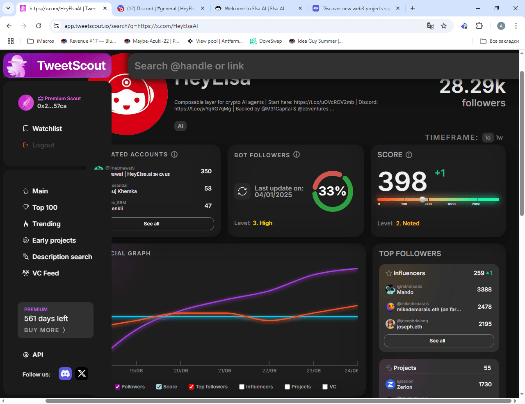Click the browser address bar URL
This screenshot has height=404, width=525.
131,26
